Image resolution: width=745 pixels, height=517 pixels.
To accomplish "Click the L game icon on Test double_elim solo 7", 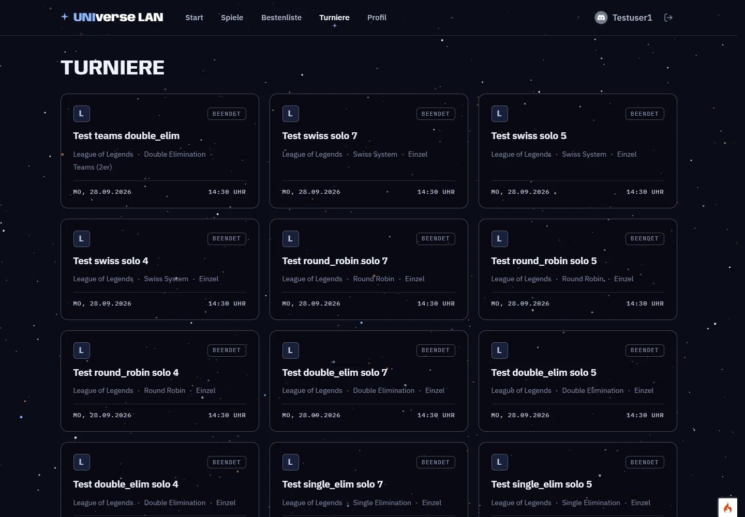I will 291,351.
